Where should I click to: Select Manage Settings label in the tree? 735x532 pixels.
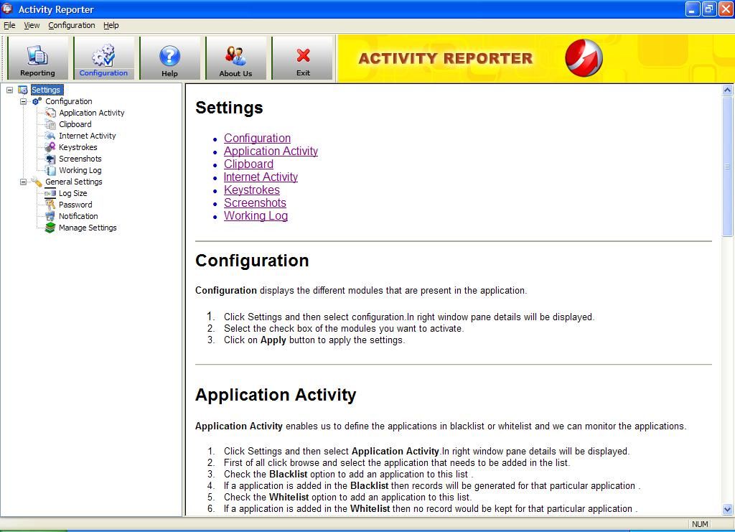(x=88, y=228)
